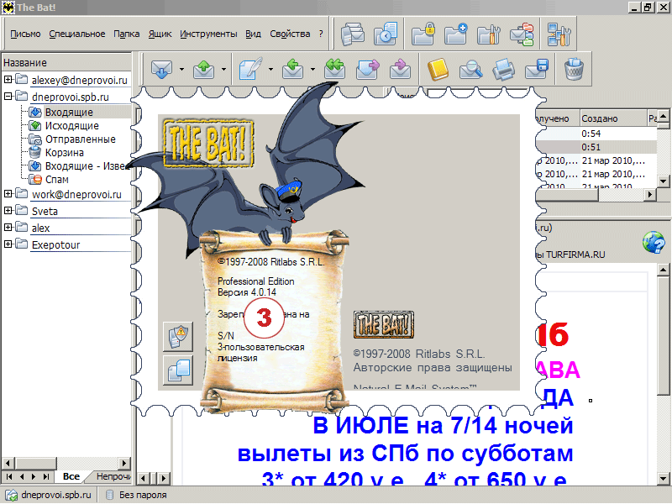672x504 pixels.
Task: Open dropdown arrow next to Get mail
Action: tap(181, 70)
